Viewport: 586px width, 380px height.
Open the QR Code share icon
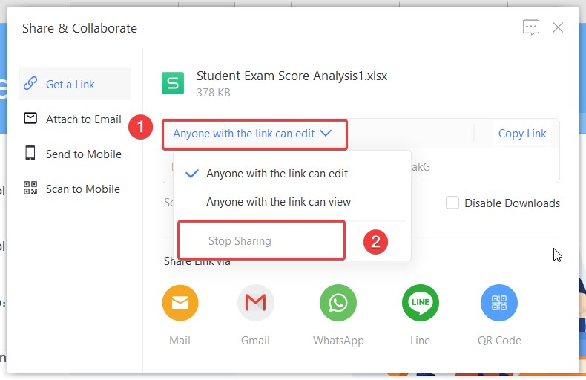[x=498, y=303]
